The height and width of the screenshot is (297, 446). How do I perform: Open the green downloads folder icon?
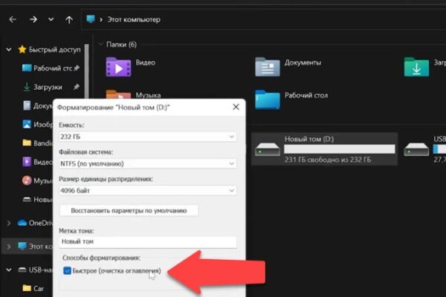tap(416, 67)
